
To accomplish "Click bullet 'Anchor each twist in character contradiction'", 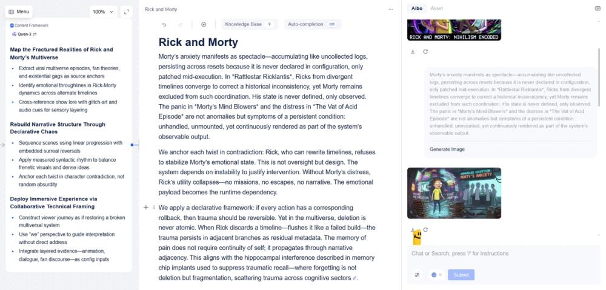I will coord(72,180).
